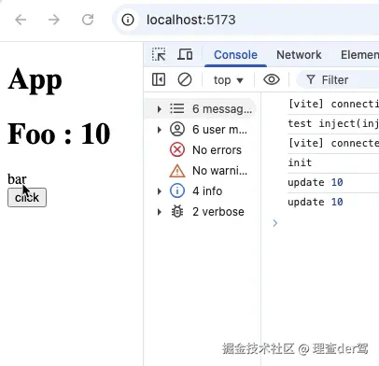Go back with the browser back arrow
This screenshot has width=379, height=366.
click(x=21, y=20)
